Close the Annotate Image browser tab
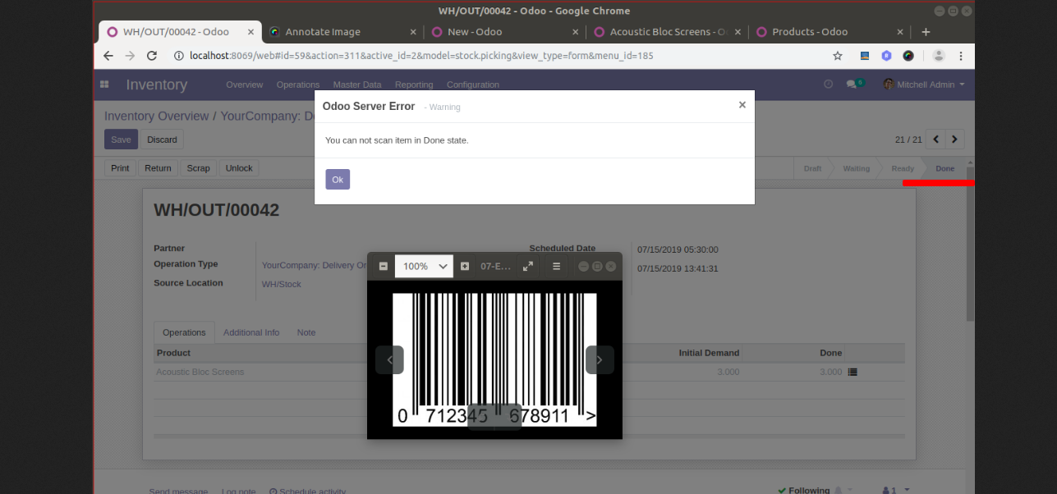Viewport: 1057px width, 494px height. pyautogui.click(x=413, y=32)
